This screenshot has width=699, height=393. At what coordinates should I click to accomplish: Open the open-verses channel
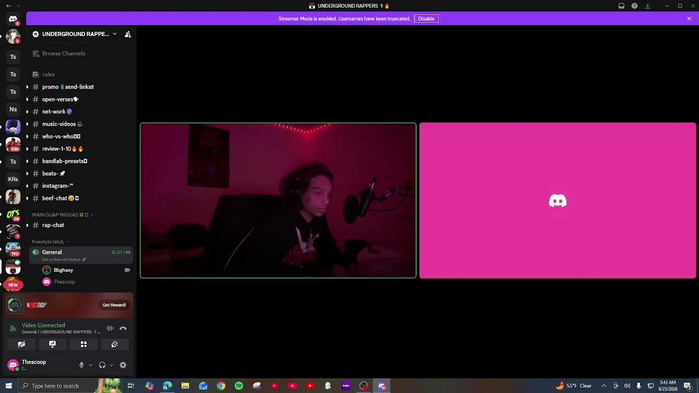click(82, 99)
